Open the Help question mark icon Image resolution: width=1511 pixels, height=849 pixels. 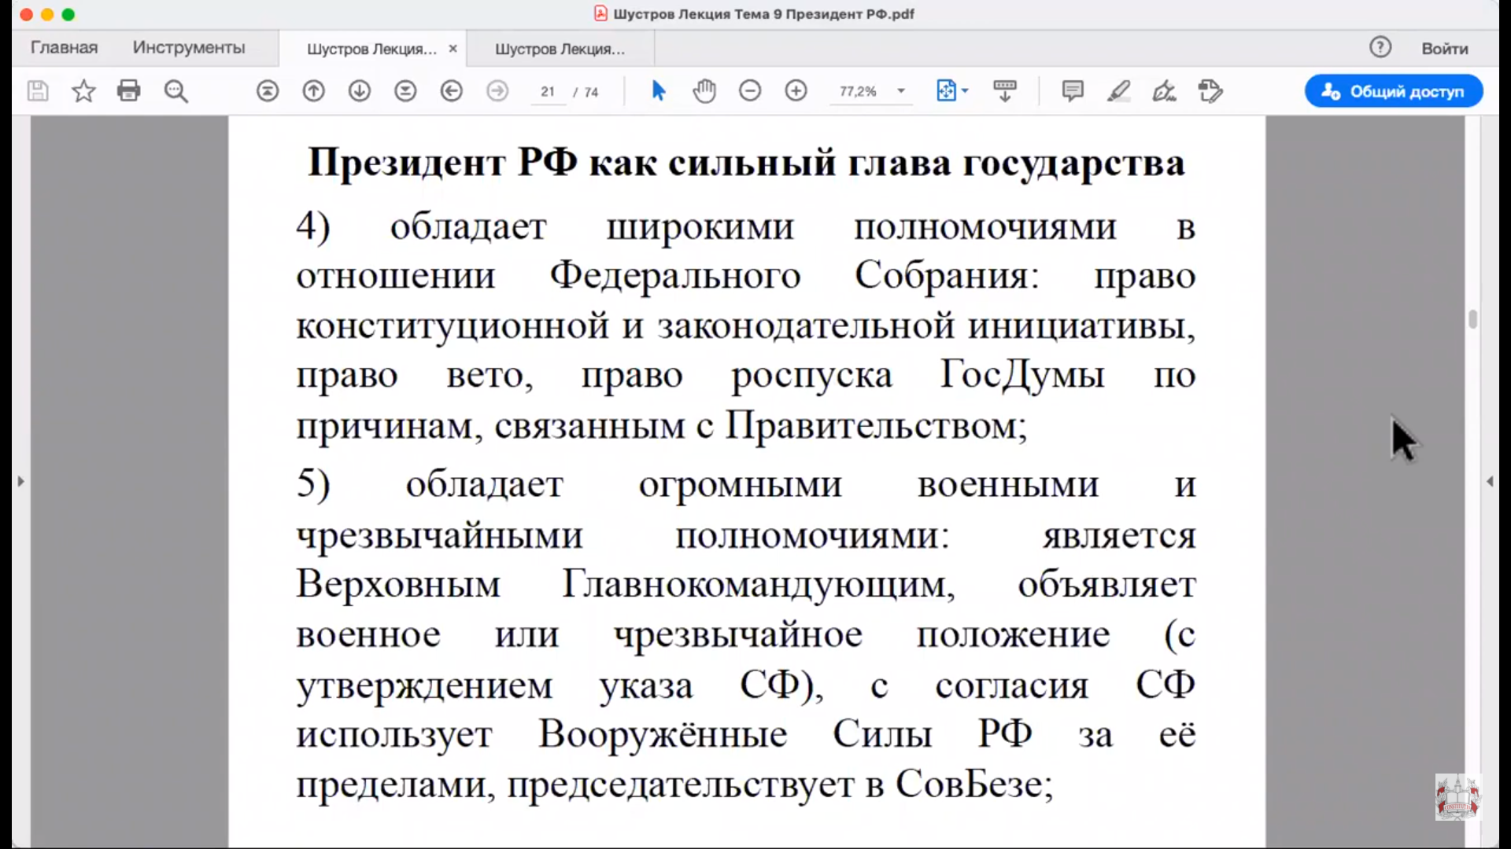click(x=1380, y=47)
